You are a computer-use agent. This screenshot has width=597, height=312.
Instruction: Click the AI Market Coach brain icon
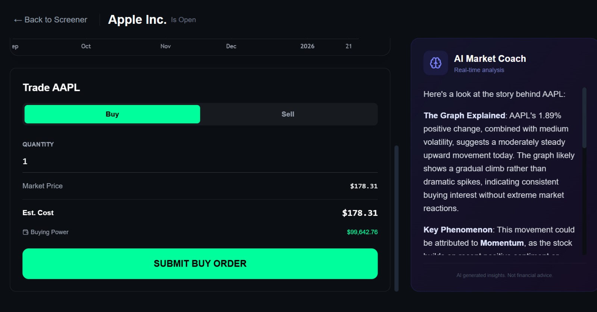click(435, 63)
